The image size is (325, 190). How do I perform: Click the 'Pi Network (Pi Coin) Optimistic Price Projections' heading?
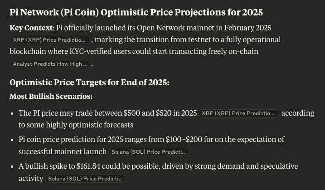pyautogui.click(x=136, y=12)
